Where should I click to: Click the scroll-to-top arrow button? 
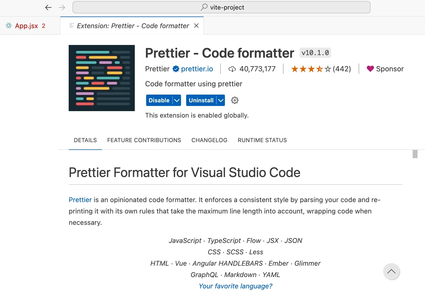tap(391, 271)
